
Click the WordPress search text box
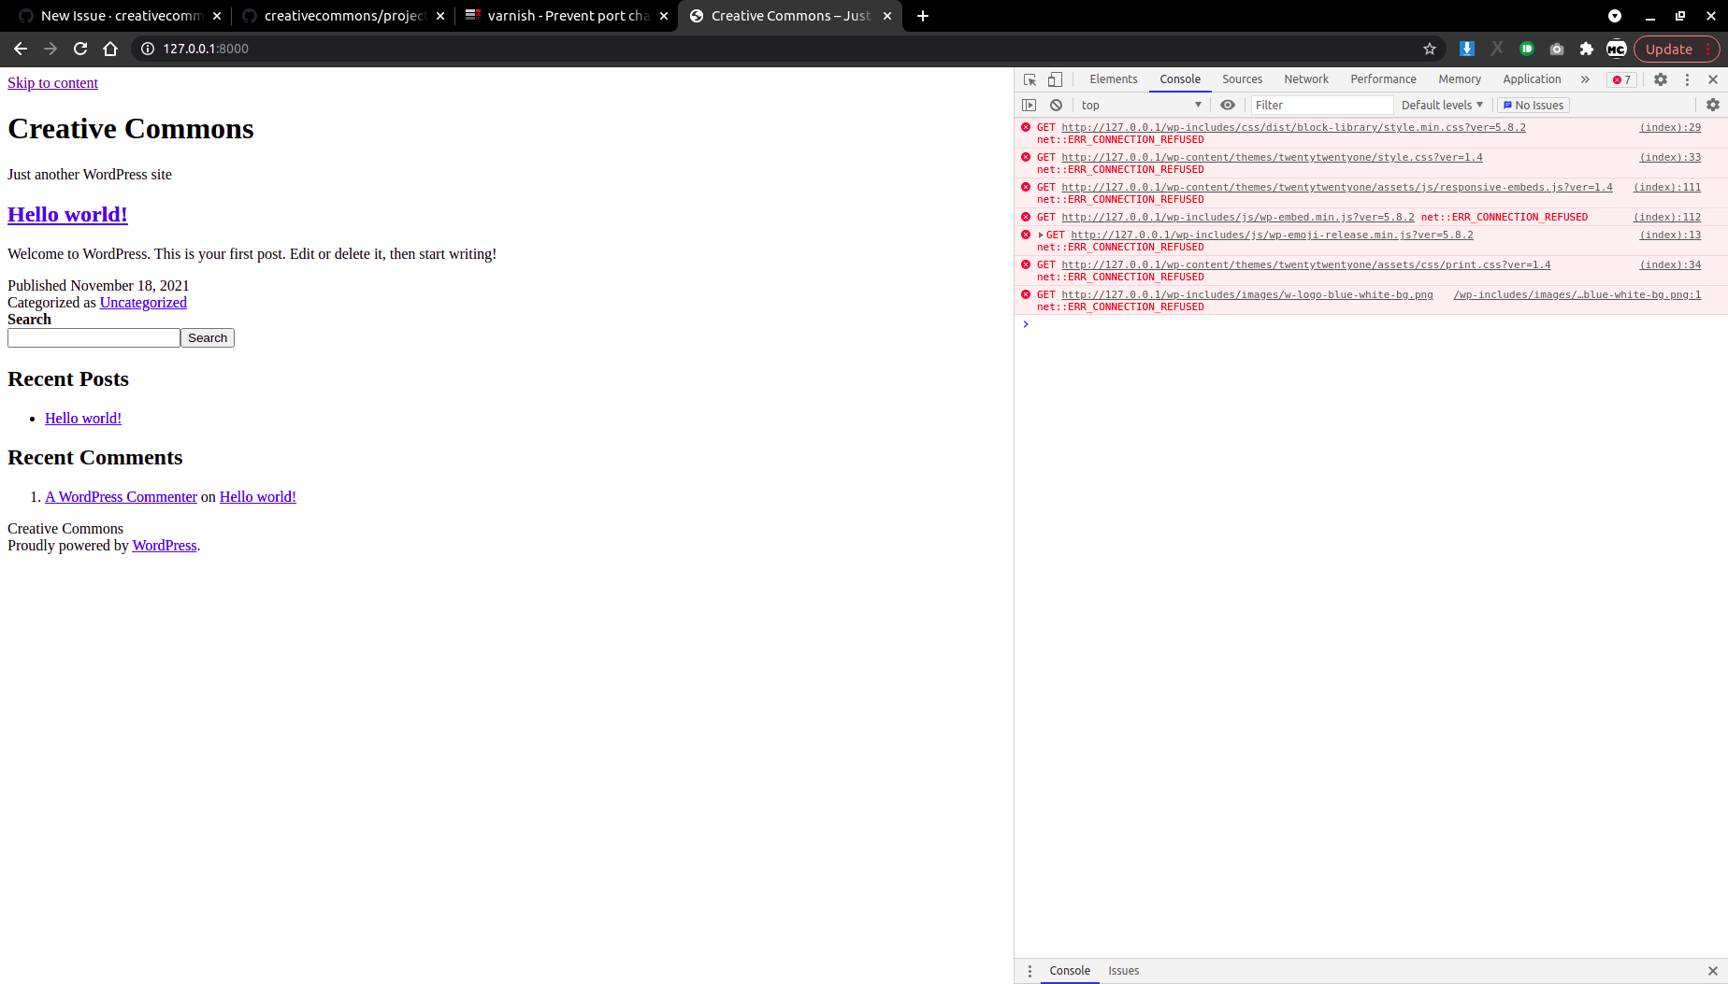tap(94, 338)
